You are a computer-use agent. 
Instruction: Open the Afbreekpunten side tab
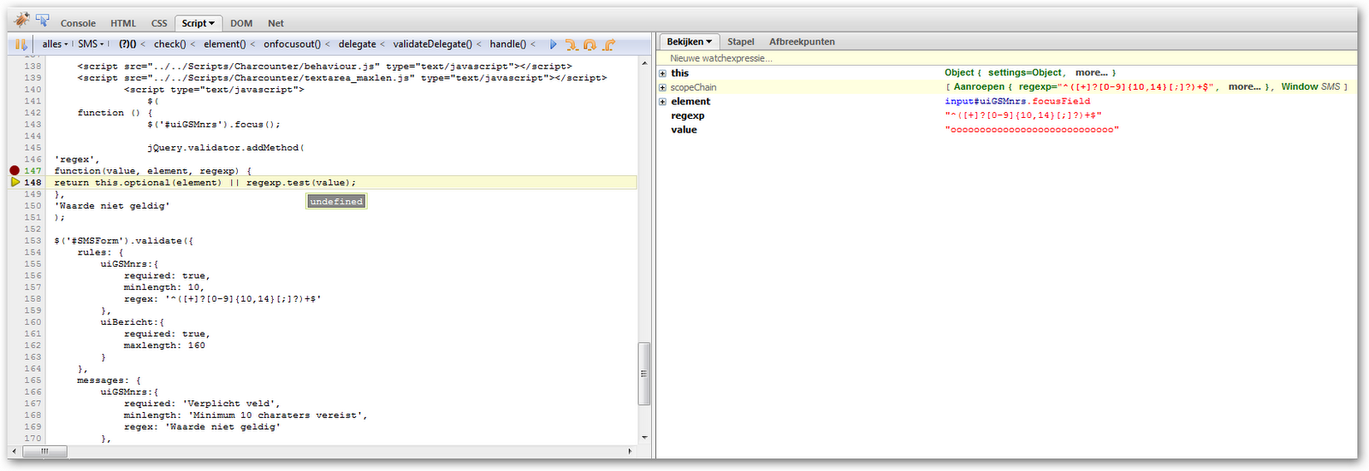coord(802,42)
